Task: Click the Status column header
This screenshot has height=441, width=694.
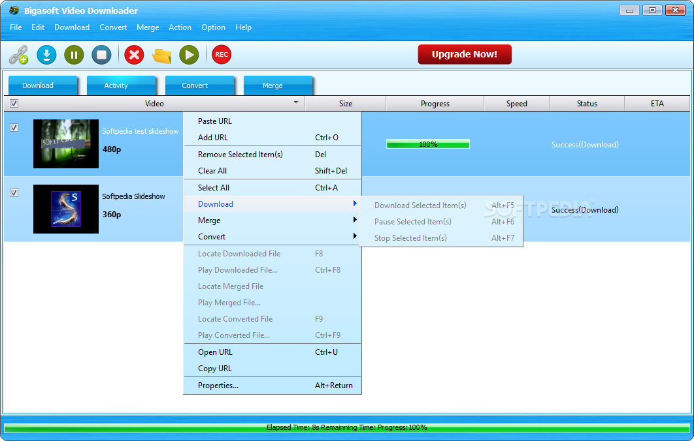Action: point(587,104)
